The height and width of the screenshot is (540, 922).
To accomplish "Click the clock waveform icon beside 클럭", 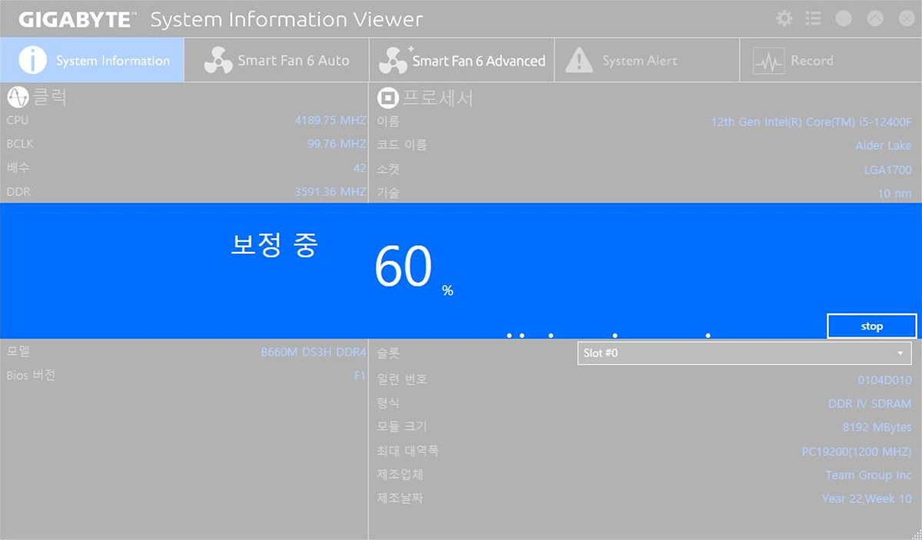I will pos(17,98).
